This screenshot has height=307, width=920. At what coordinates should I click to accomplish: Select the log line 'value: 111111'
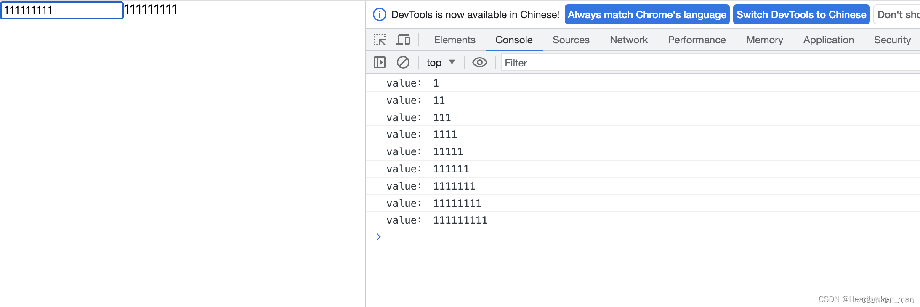(x=643, y=169)
